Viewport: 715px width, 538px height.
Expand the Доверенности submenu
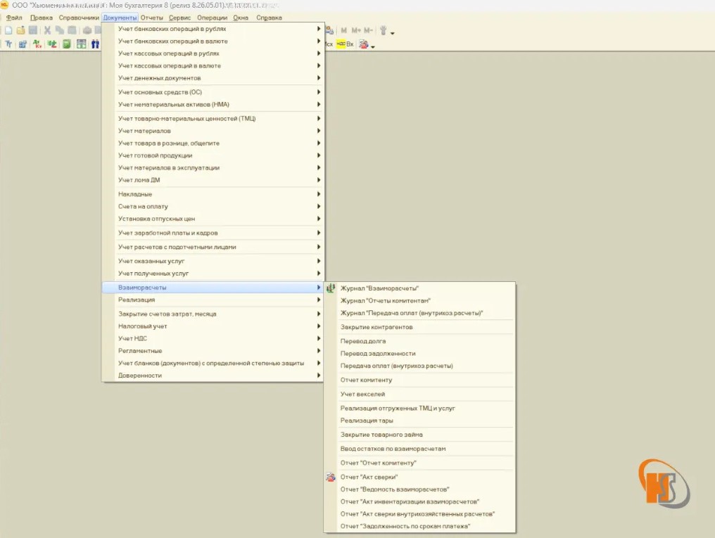click(x=213, y=376)
